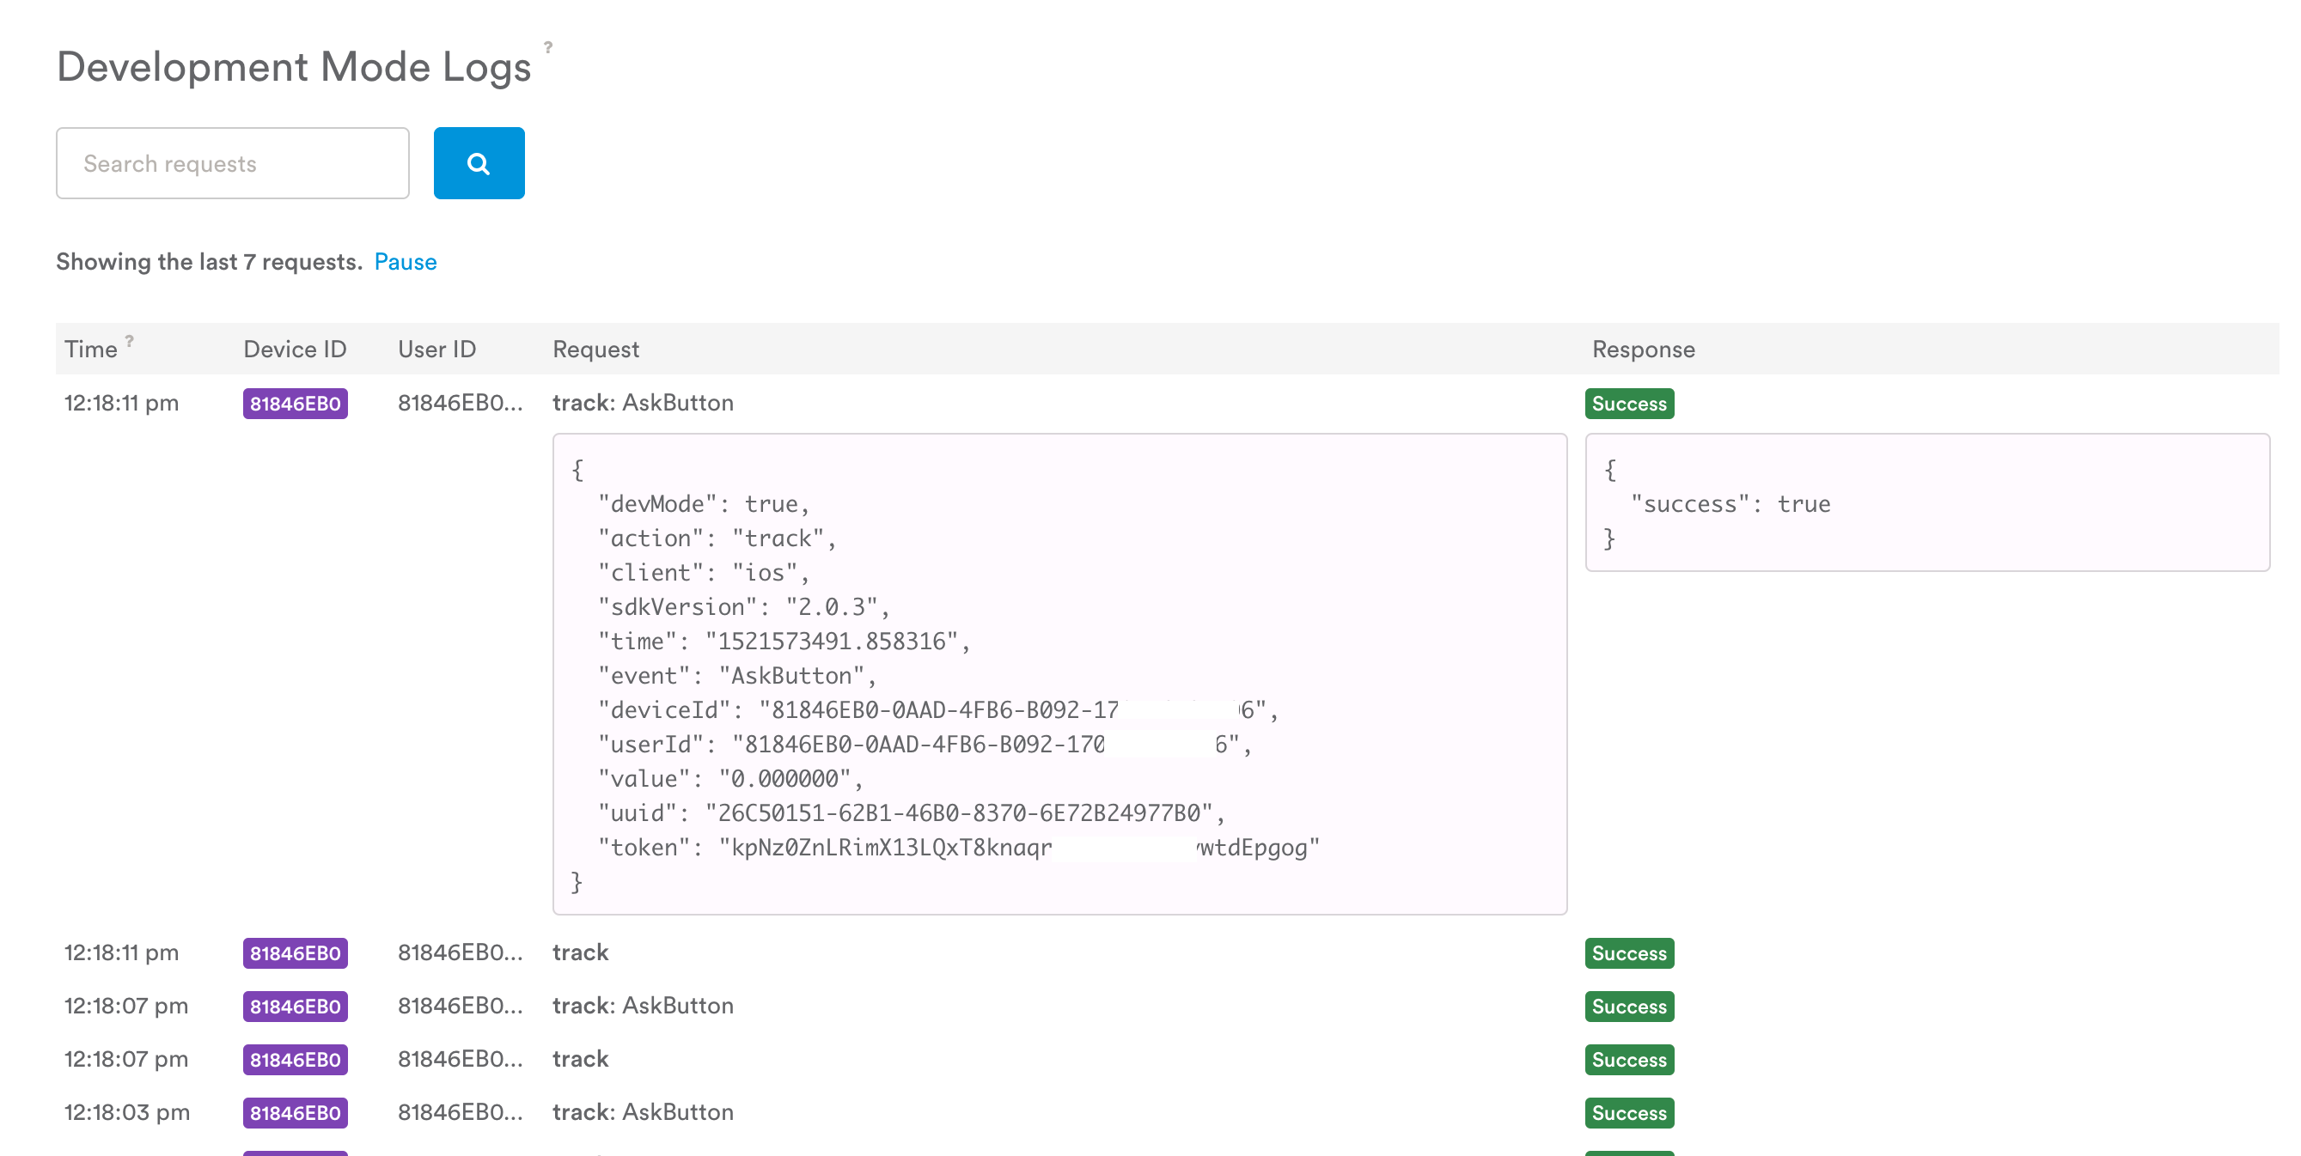
Task: Click the "token" line in request JSON
Action: [958, 847]
